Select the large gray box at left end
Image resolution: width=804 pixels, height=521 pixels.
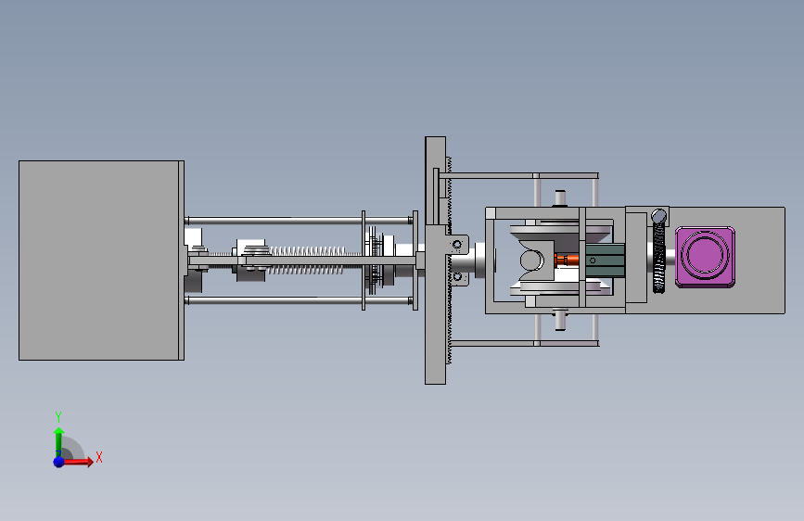point(101,260)
